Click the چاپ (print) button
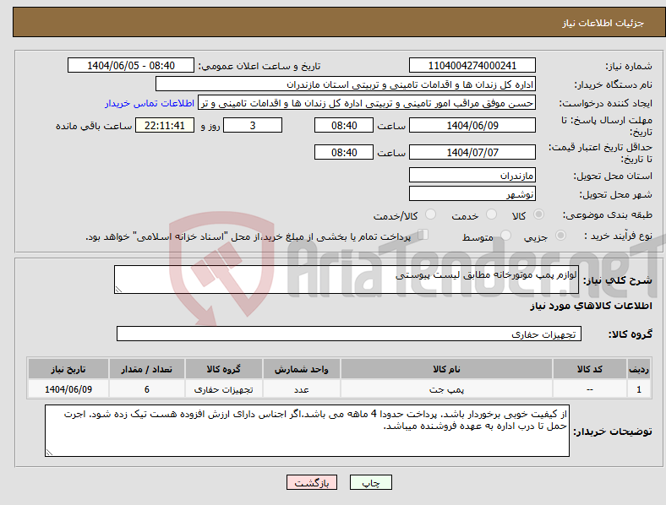Image resolution: width=666 pixels, height=505 pixels. (370, 482)
